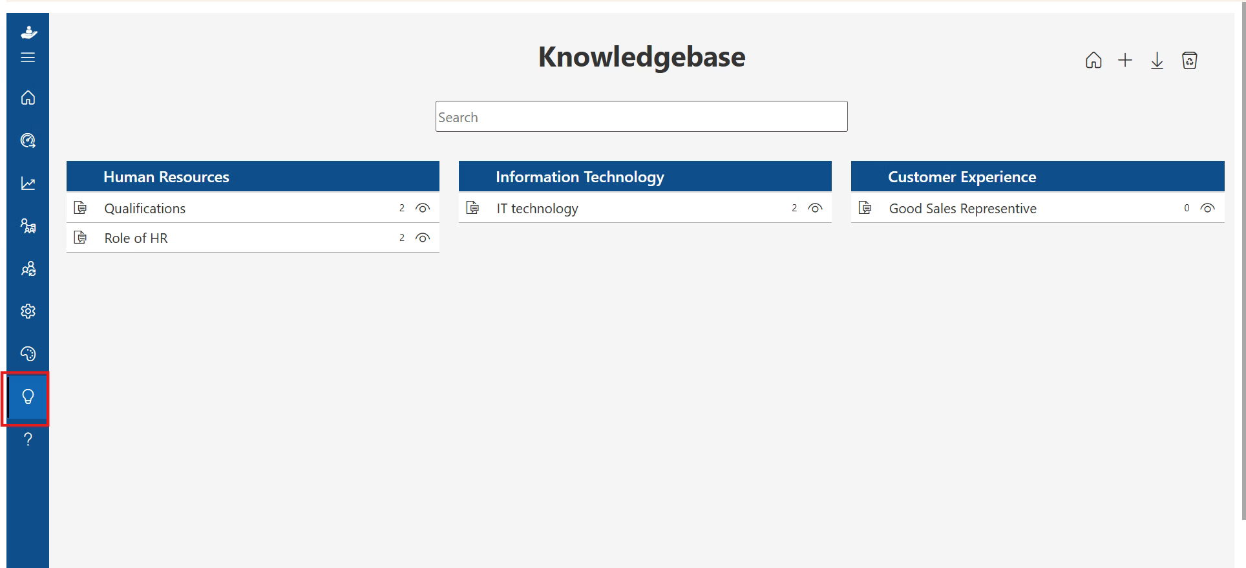
Task: Open the home icon in the sidebar
Action: pyautogui.click(x=28, y=98)
